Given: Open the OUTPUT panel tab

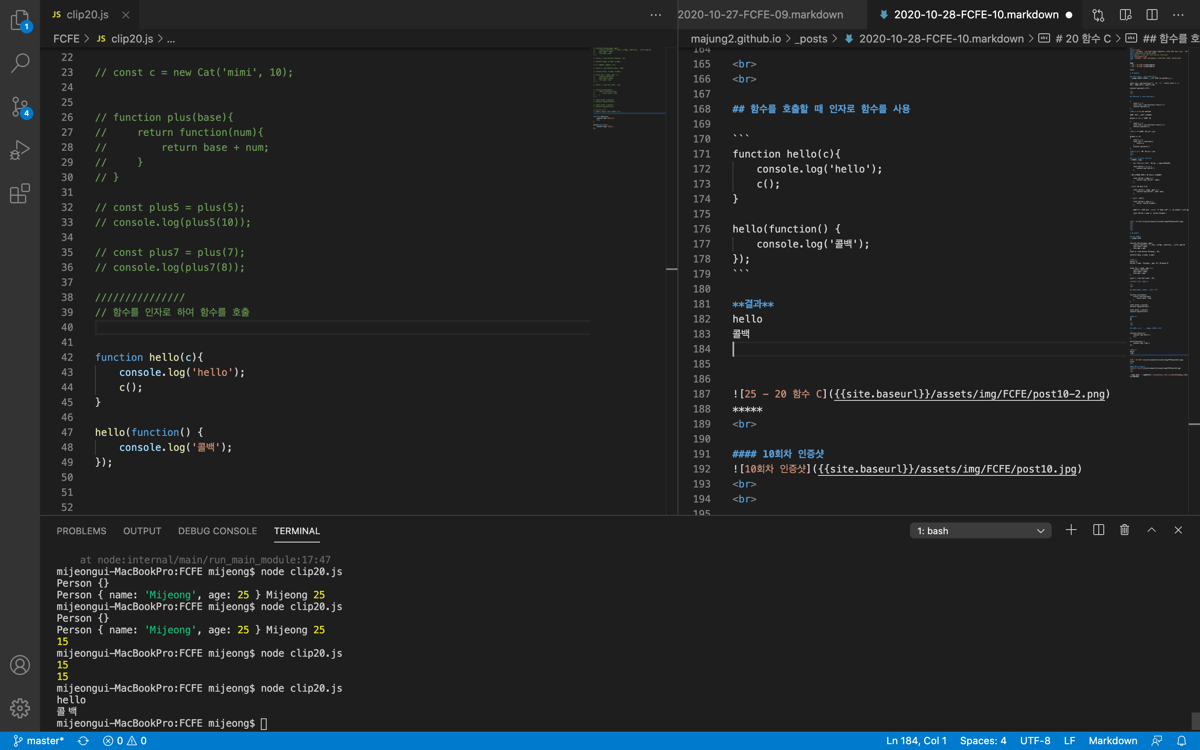Looking at the screenshot, I should [142, 531].
